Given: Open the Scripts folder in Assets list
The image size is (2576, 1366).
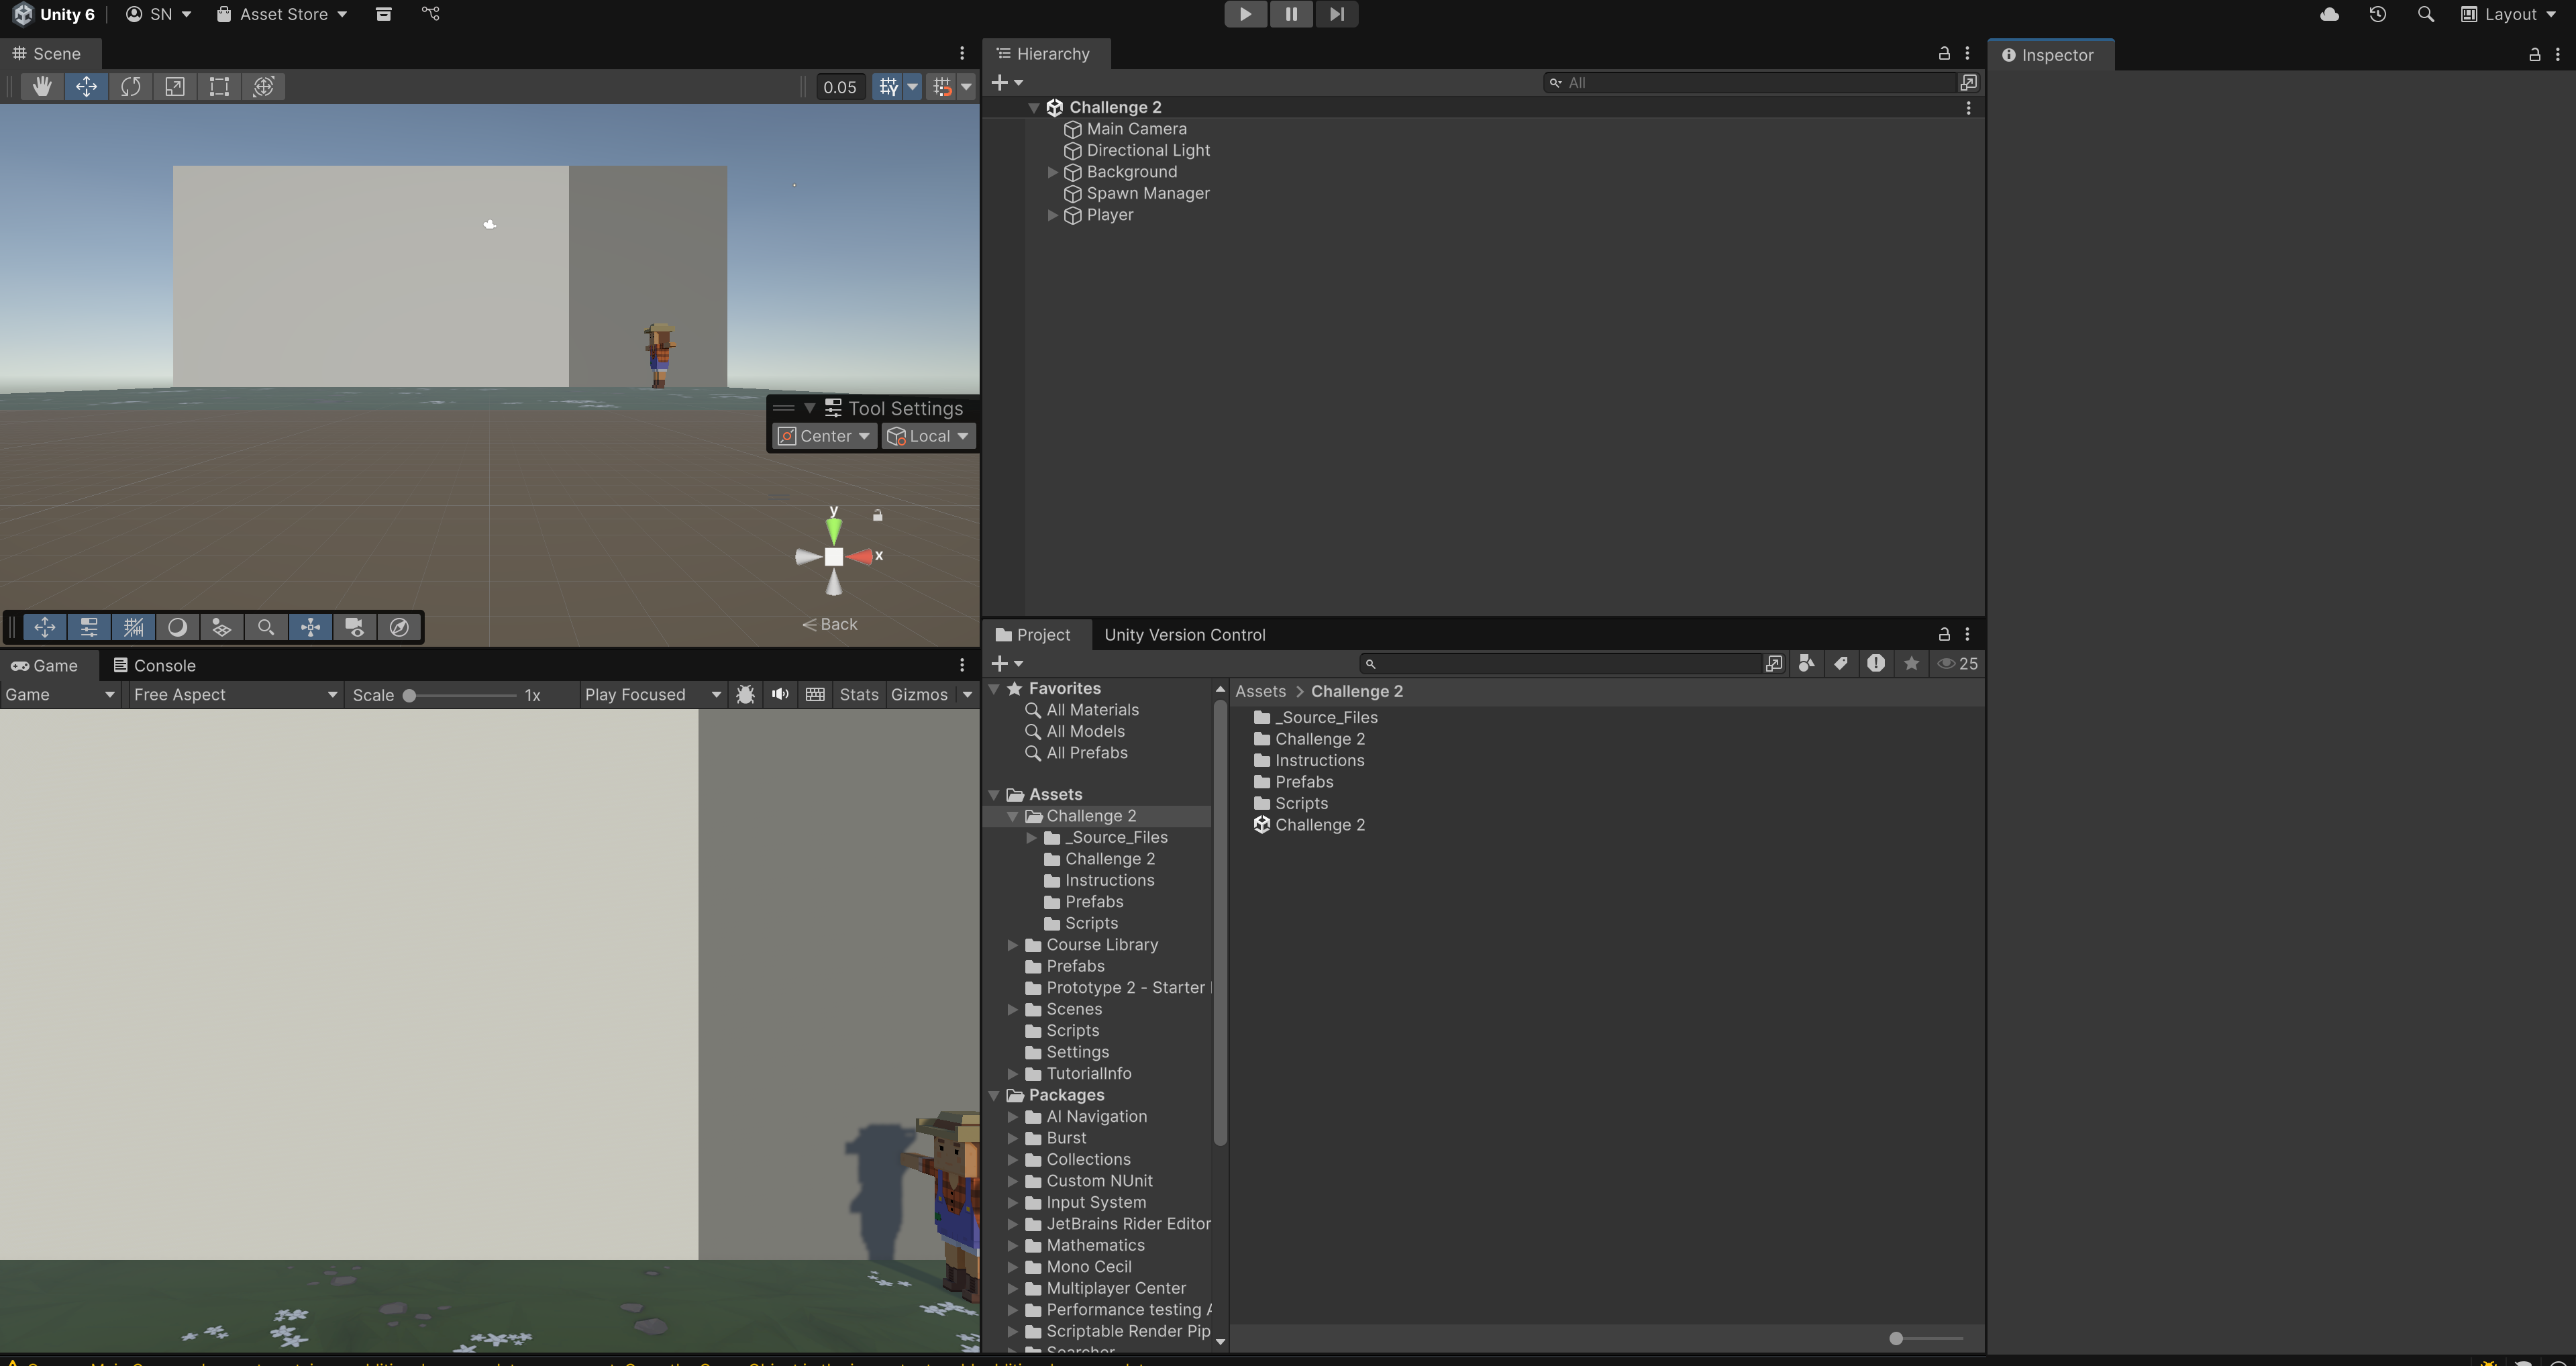Looking at the screenshot, I should 1301,803.
